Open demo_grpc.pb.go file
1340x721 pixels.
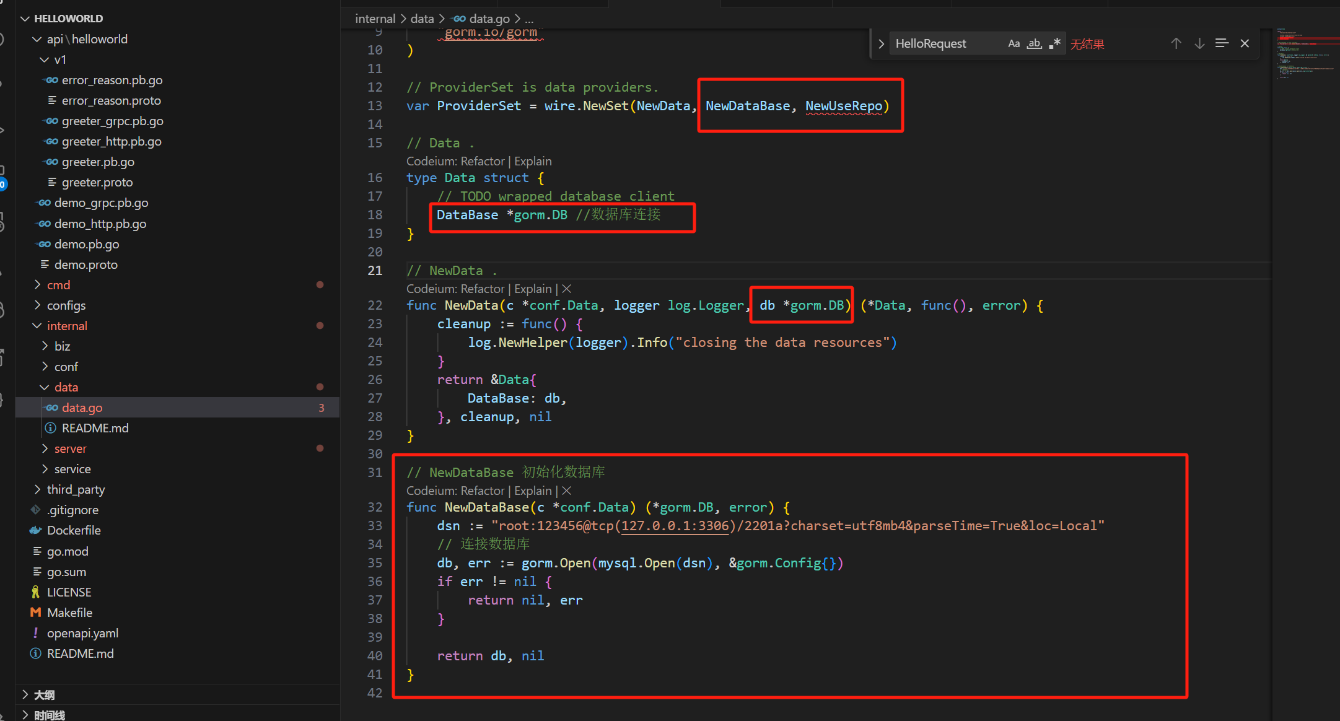click(x=101, y=203)
